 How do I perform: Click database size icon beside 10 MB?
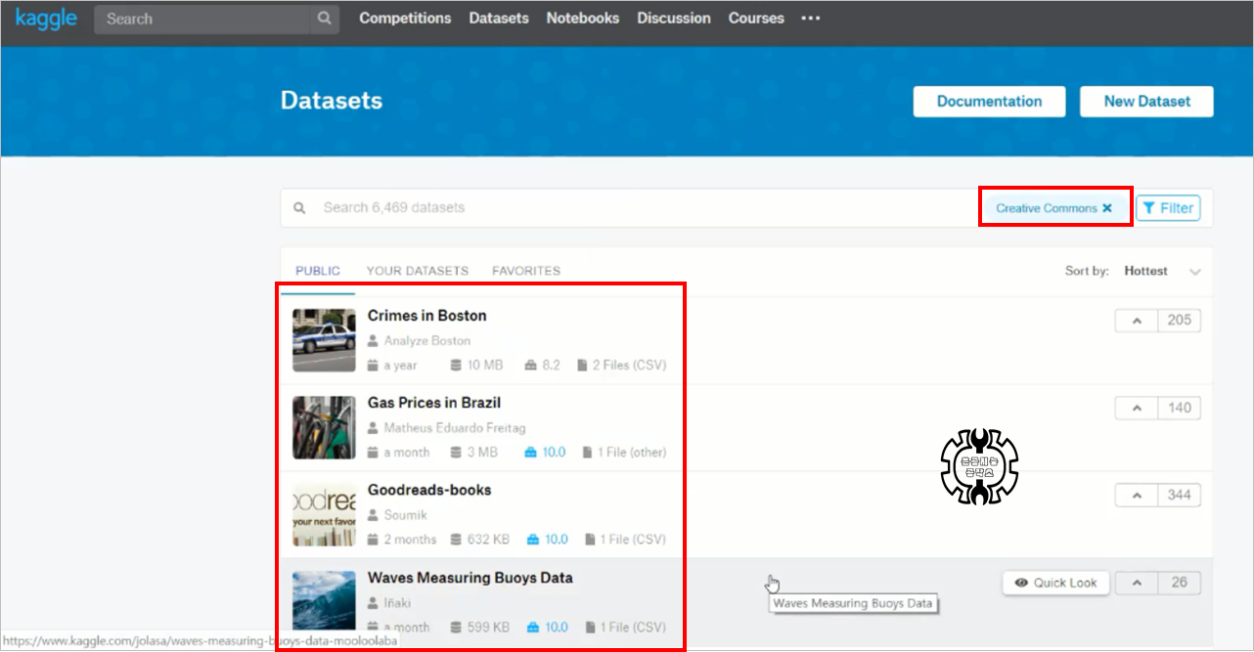pyautogui.click(x=456, y=366)
